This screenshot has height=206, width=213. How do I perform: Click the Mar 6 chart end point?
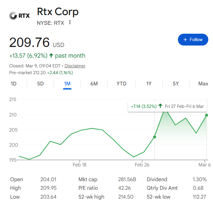207,115
